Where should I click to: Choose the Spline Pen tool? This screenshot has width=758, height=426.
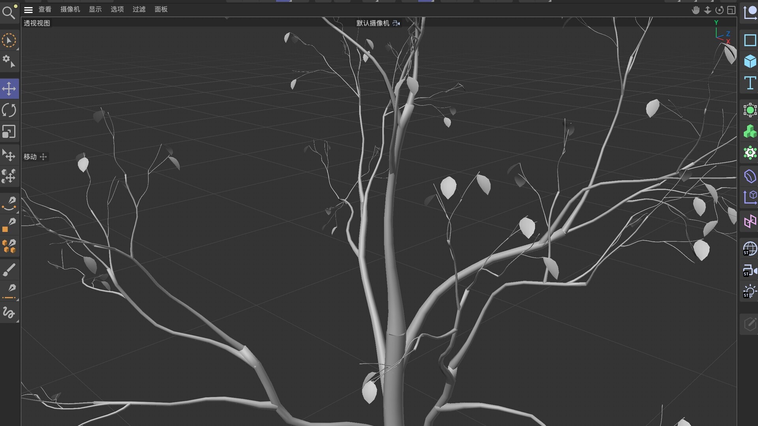click(x=9, y=204)
